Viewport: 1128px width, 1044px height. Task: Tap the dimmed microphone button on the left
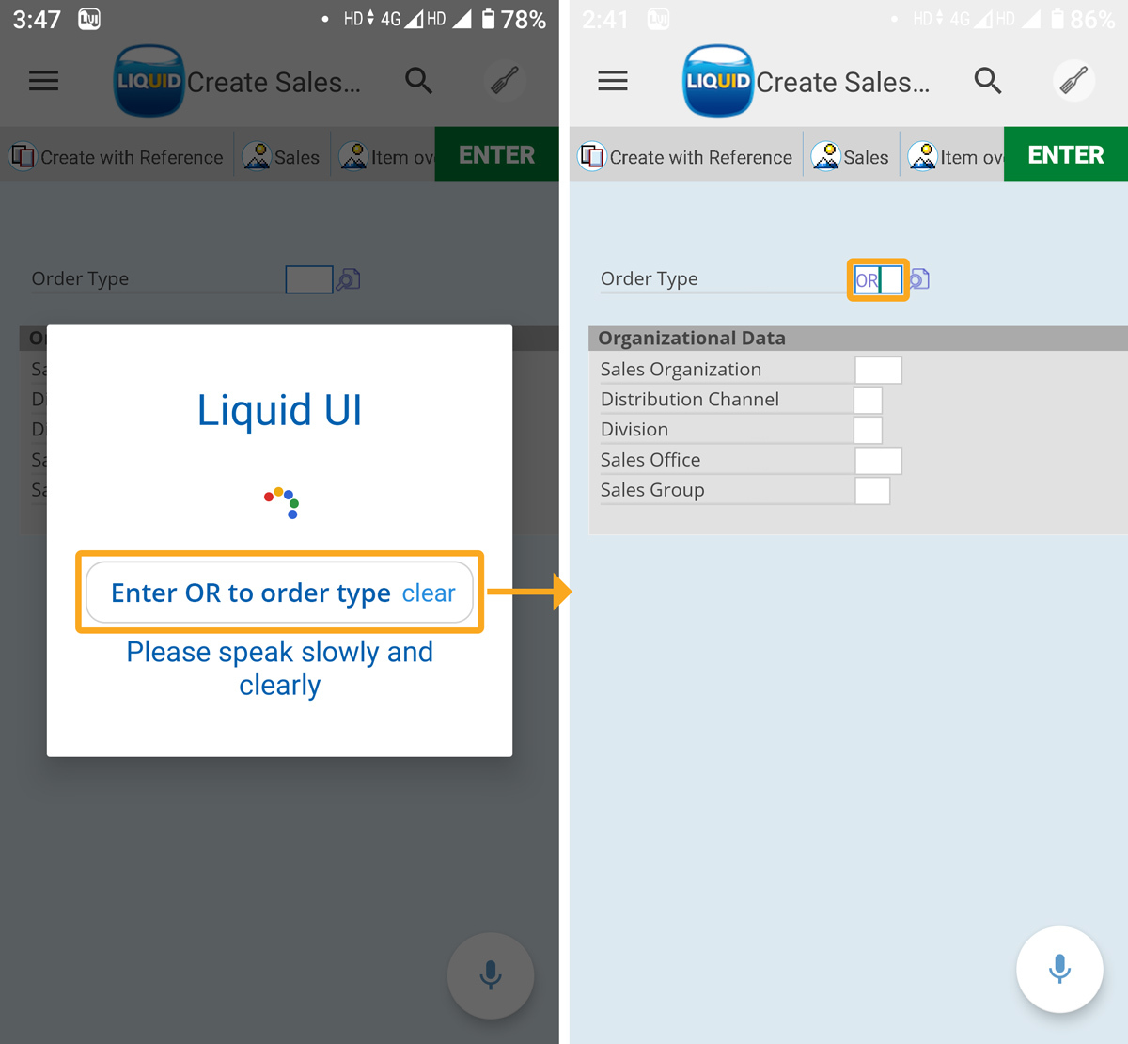(491, 975)
